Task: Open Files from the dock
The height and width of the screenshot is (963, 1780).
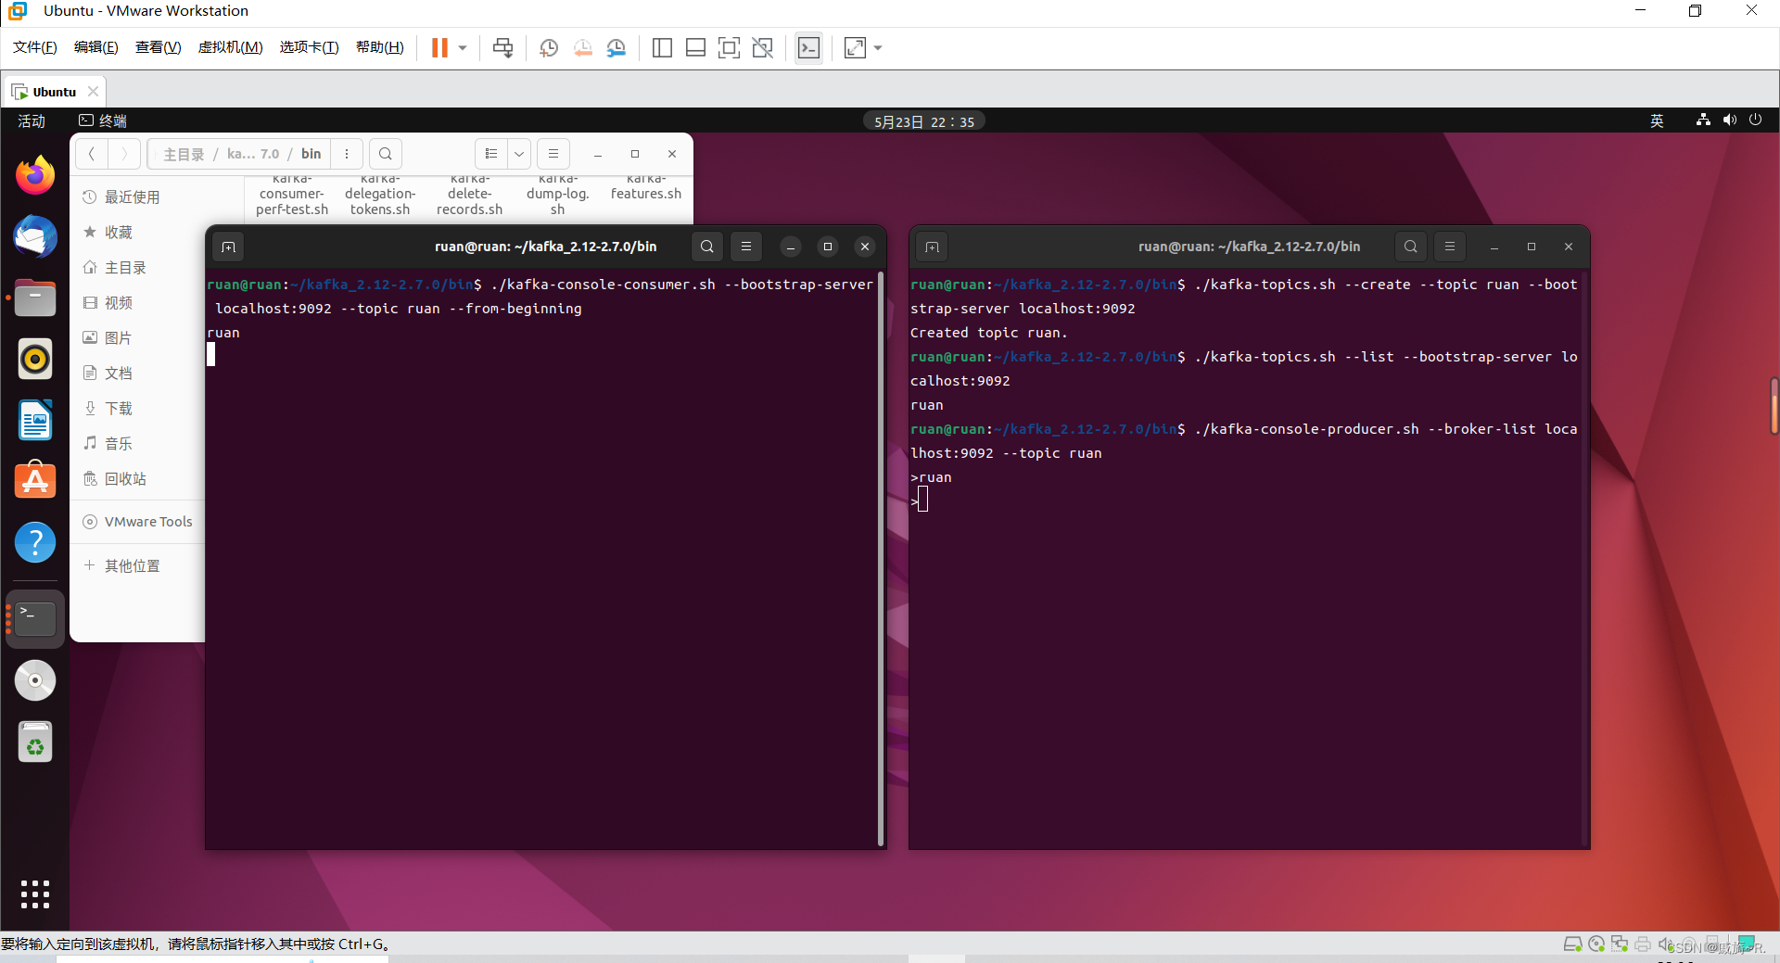Action: click(x=35, y=298)
